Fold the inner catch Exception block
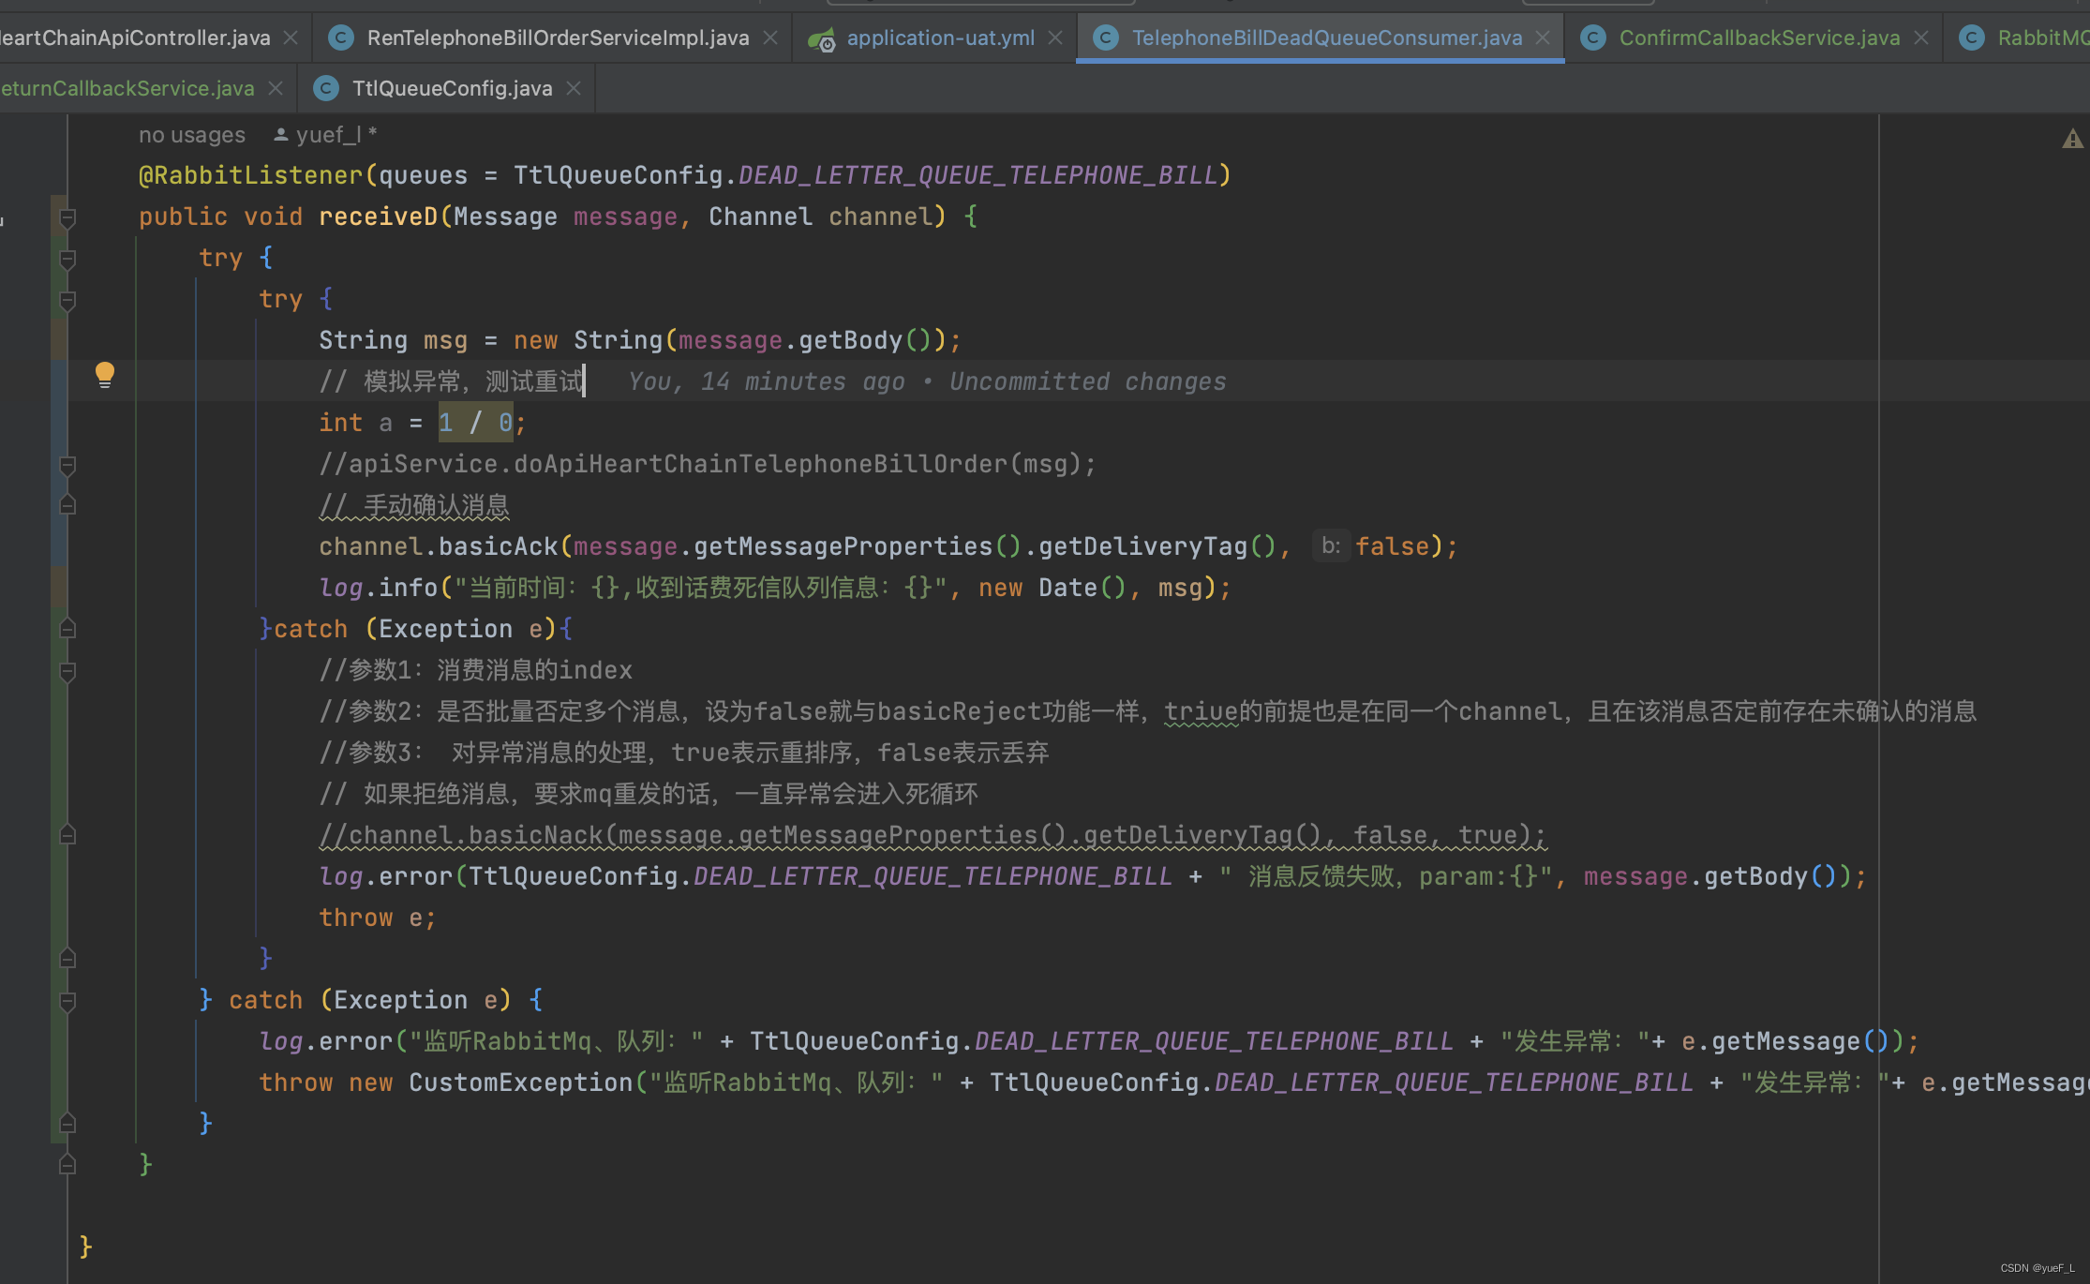Image resolution: width=2090 pixels, height=1284 pixels. point(67,629)
